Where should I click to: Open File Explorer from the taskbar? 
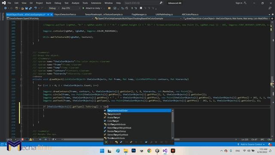point(125,151)
